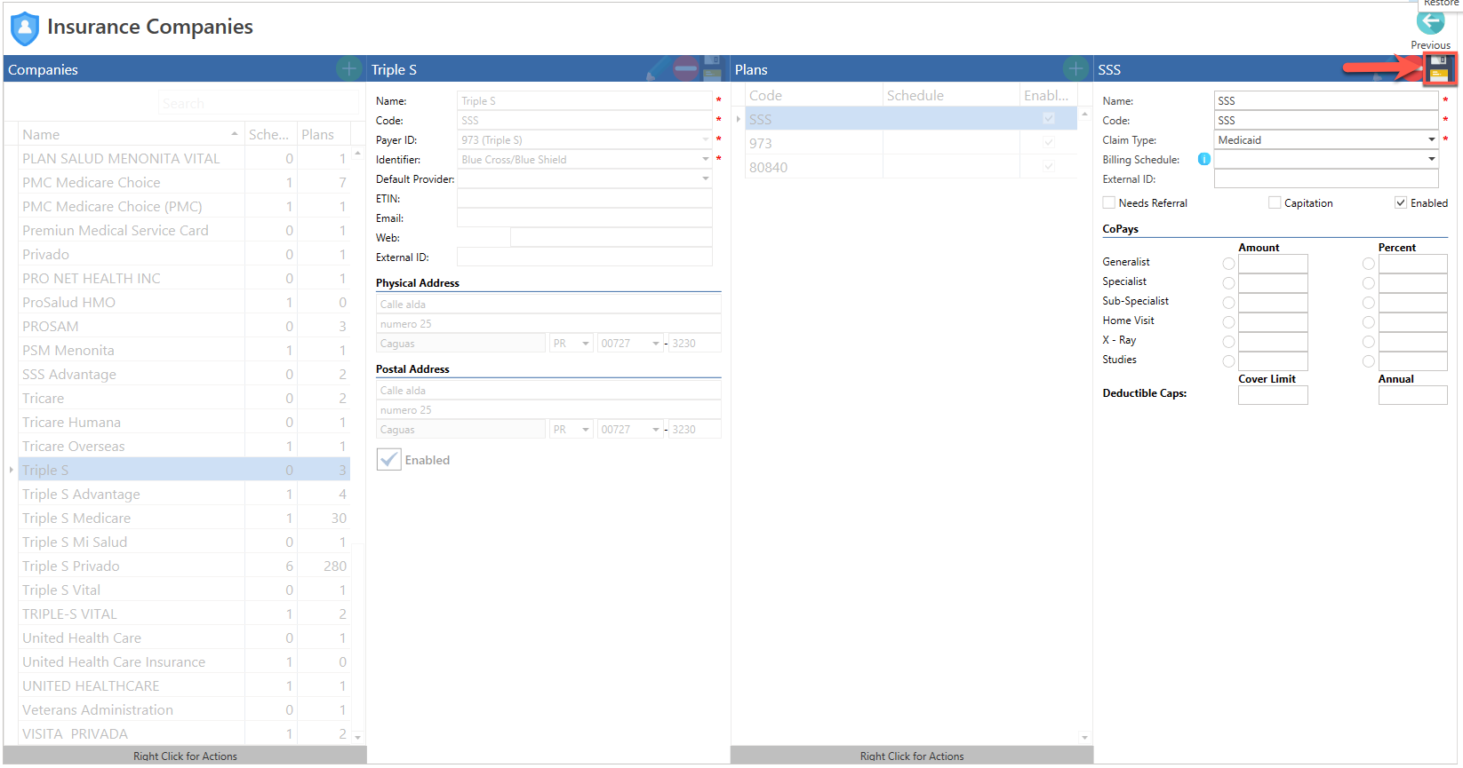Click the ETIN input field
Screen dimensions: 1463x768
(x=584, y=198)
